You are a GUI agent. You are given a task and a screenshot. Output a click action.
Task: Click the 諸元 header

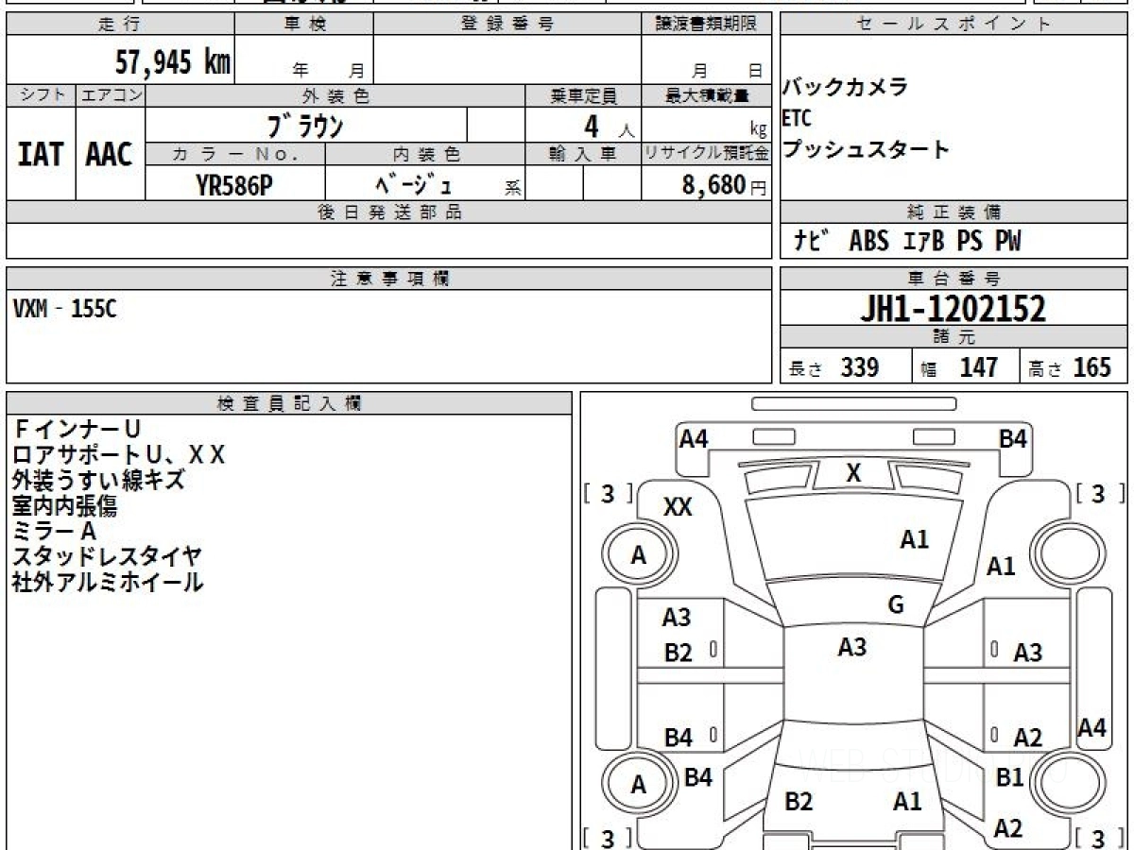[954, 336]
